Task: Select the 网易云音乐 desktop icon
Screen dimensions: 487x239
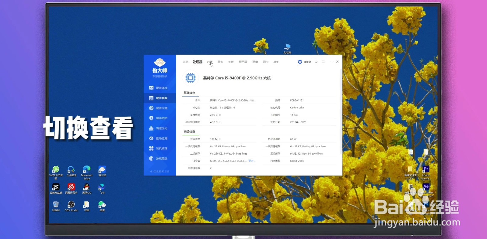Action: (71, 189)
